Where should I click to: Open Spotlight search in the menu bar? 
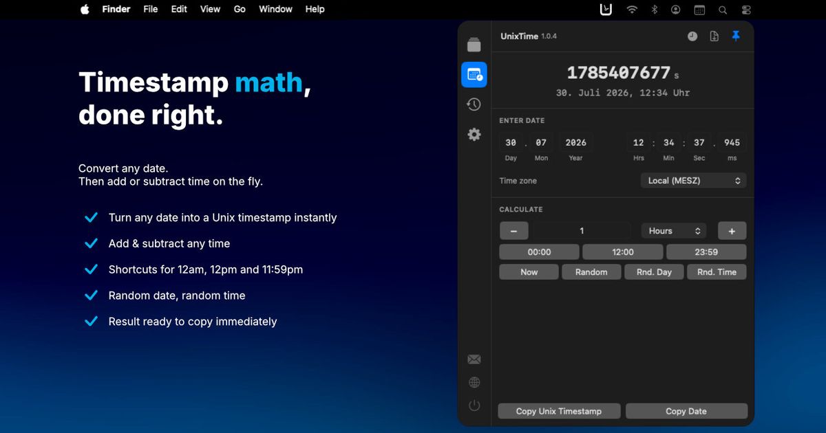723,10
